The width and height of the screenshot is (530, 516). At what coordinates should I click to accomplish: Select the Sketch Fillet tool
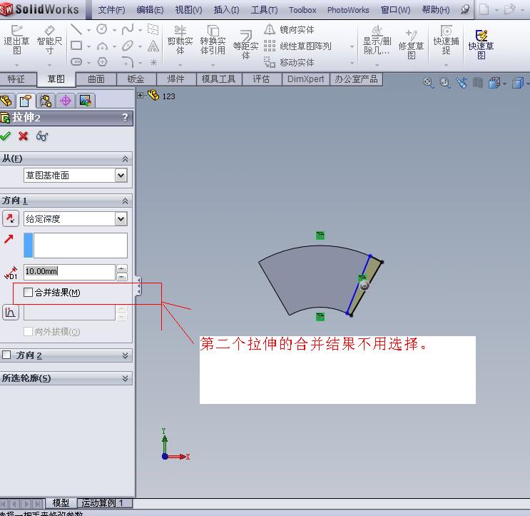128,62
